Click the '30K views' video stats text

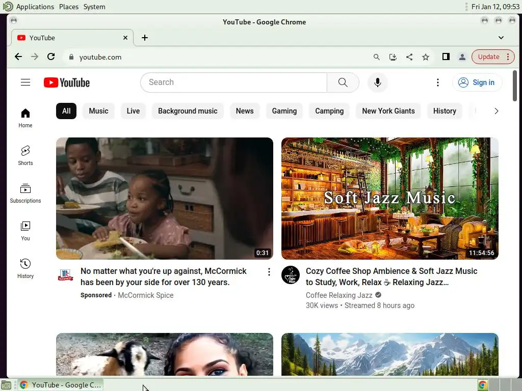coord(322,305)
